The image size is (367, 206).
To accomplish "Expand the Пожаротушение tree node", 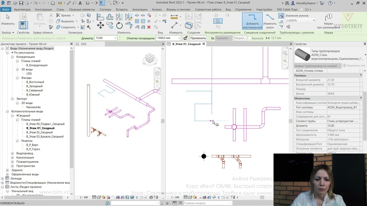I will (12, 162).
